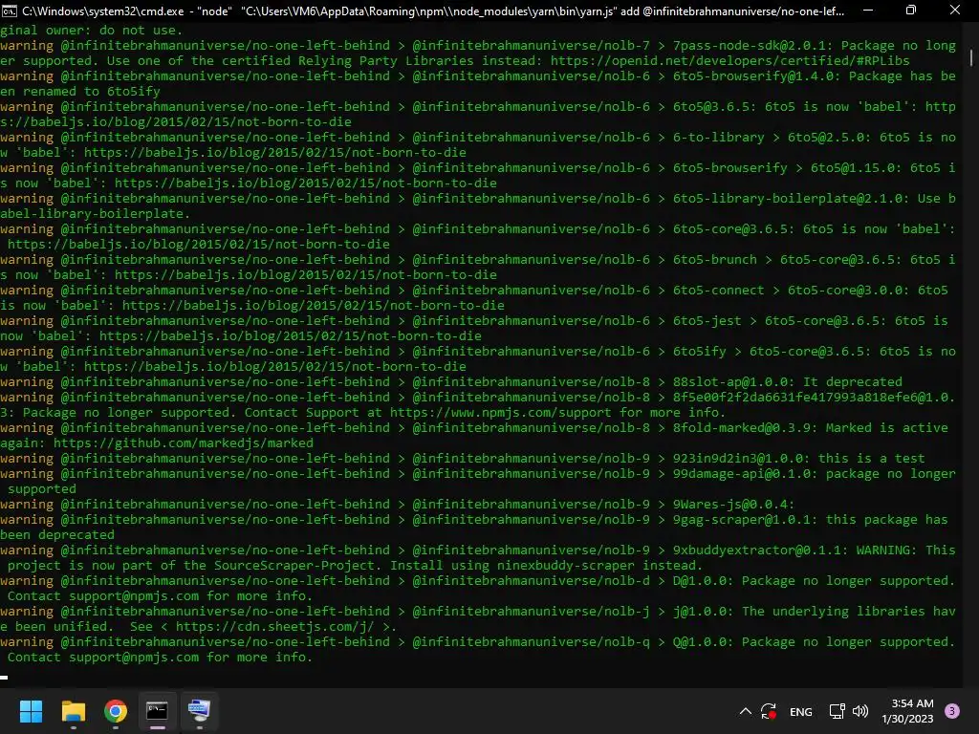
Task: Click the '6to5-jest' dependency text
Action: click(x=707, y=321)
